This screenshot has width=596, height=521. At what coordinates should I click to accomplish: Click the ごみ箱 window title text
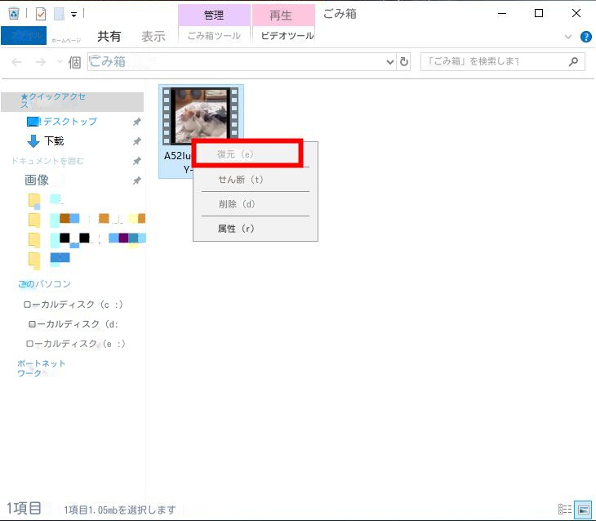[x=340, y=14]
